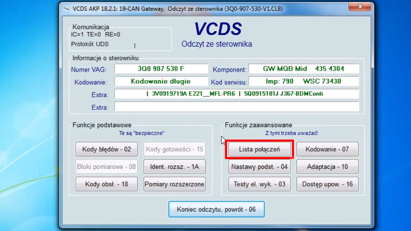Screen dimensions: 411x231
Task: Open Pomiary rozszerzone
Action: coord(174,184)
